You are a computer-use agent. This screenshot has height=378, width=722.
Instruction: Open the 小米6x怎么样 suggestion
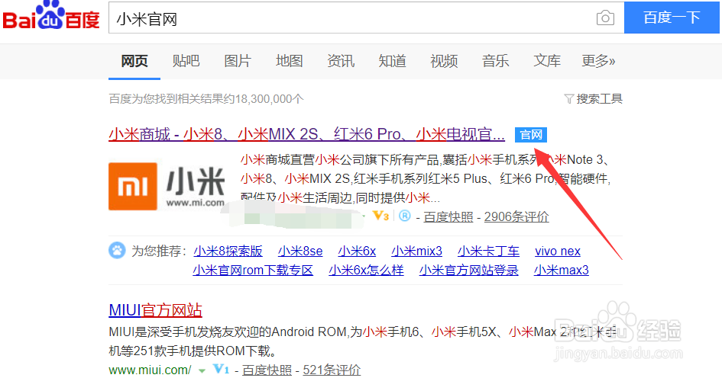[366, 270]
